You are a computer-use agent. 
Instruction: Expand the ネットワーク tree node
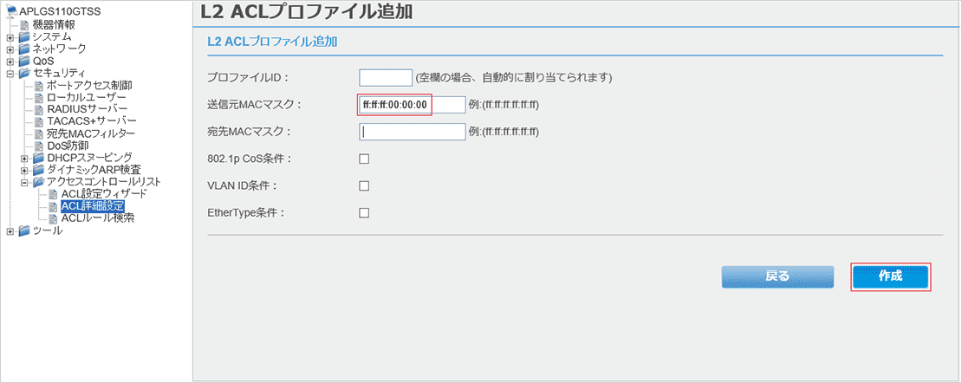click(10, 49)
